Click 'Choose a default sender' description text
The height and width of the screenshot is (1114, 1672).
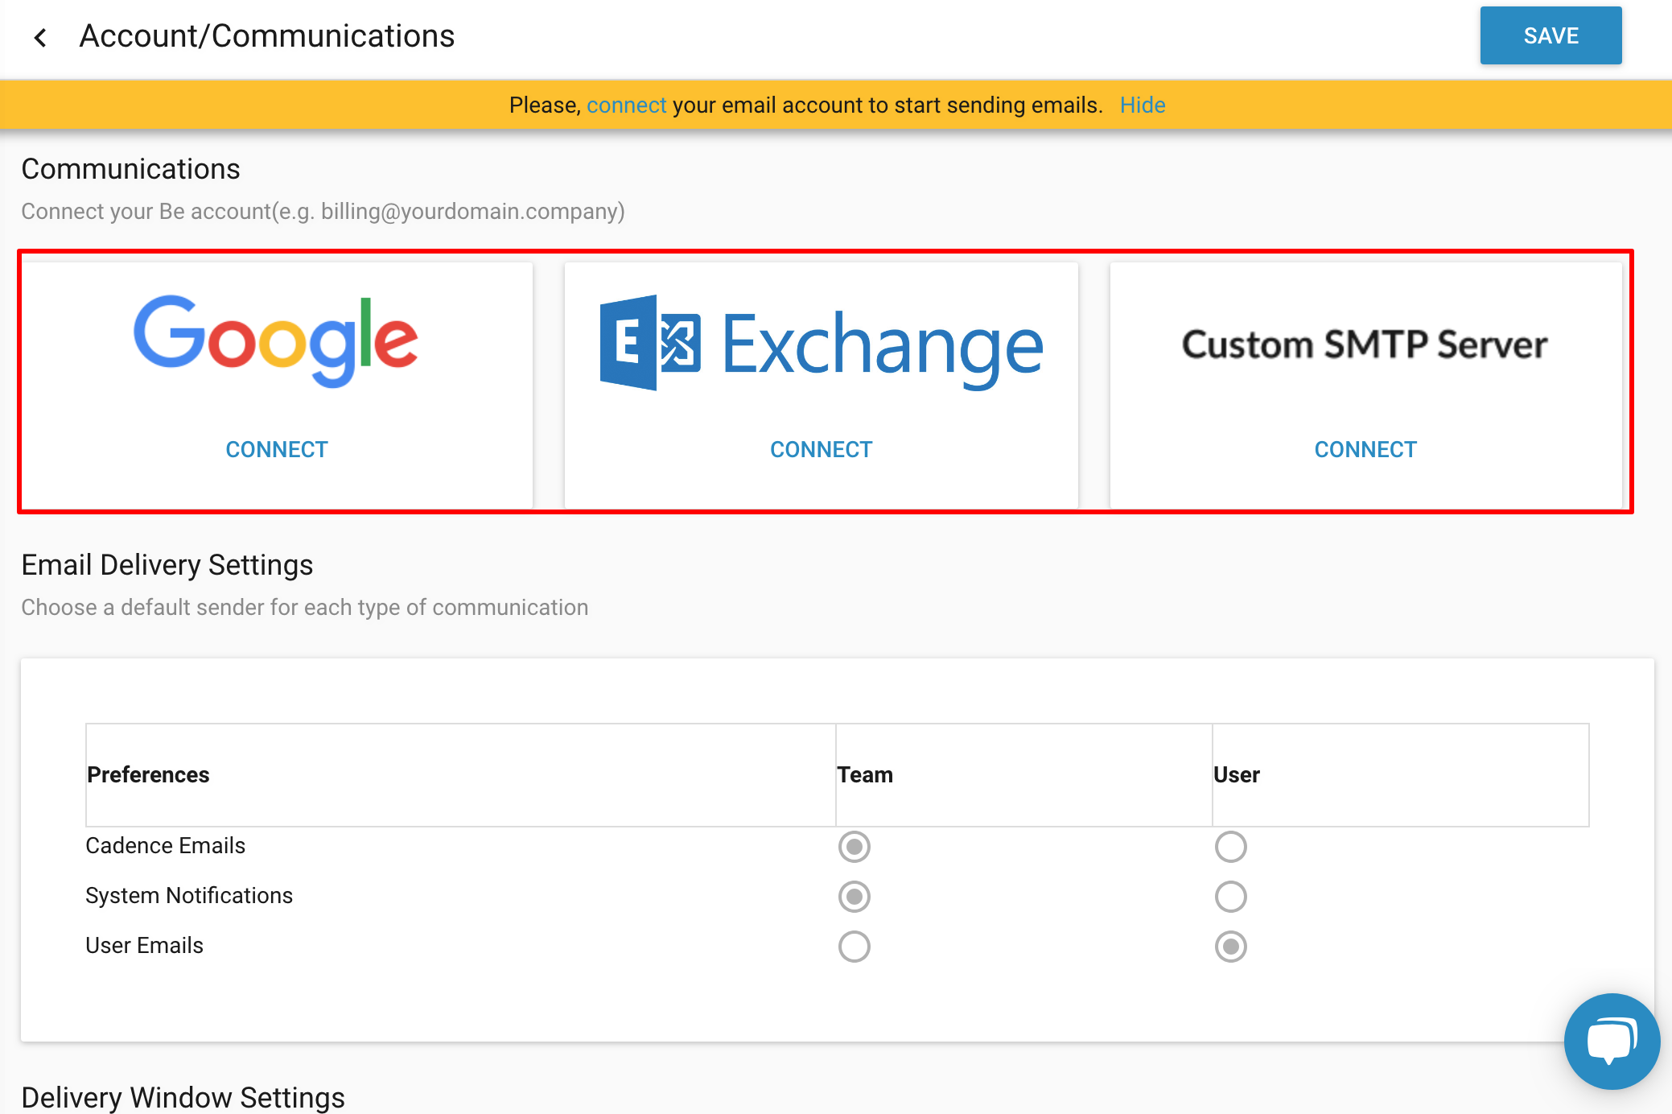[x=305, y=608]
